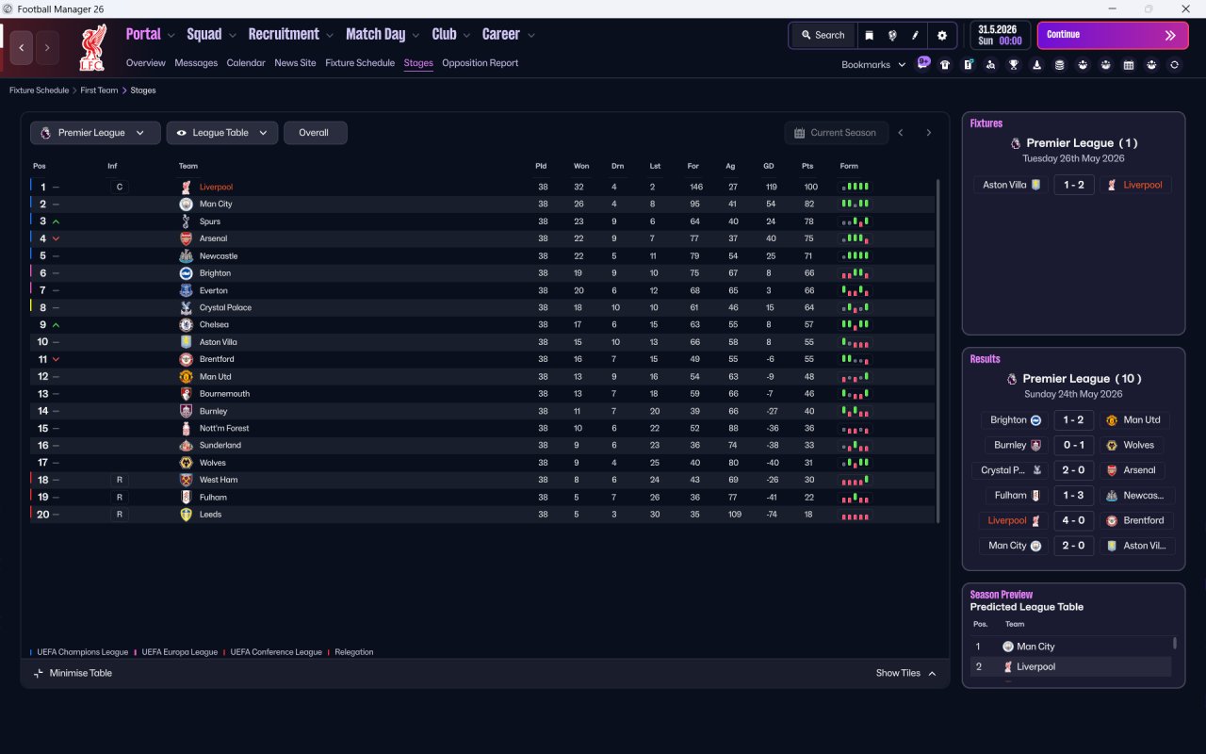
Task: Click the trophy icon in bookmarks bar
Action: [1014, 65]
